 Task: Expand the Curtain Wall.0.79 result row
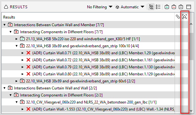point(23,67)
